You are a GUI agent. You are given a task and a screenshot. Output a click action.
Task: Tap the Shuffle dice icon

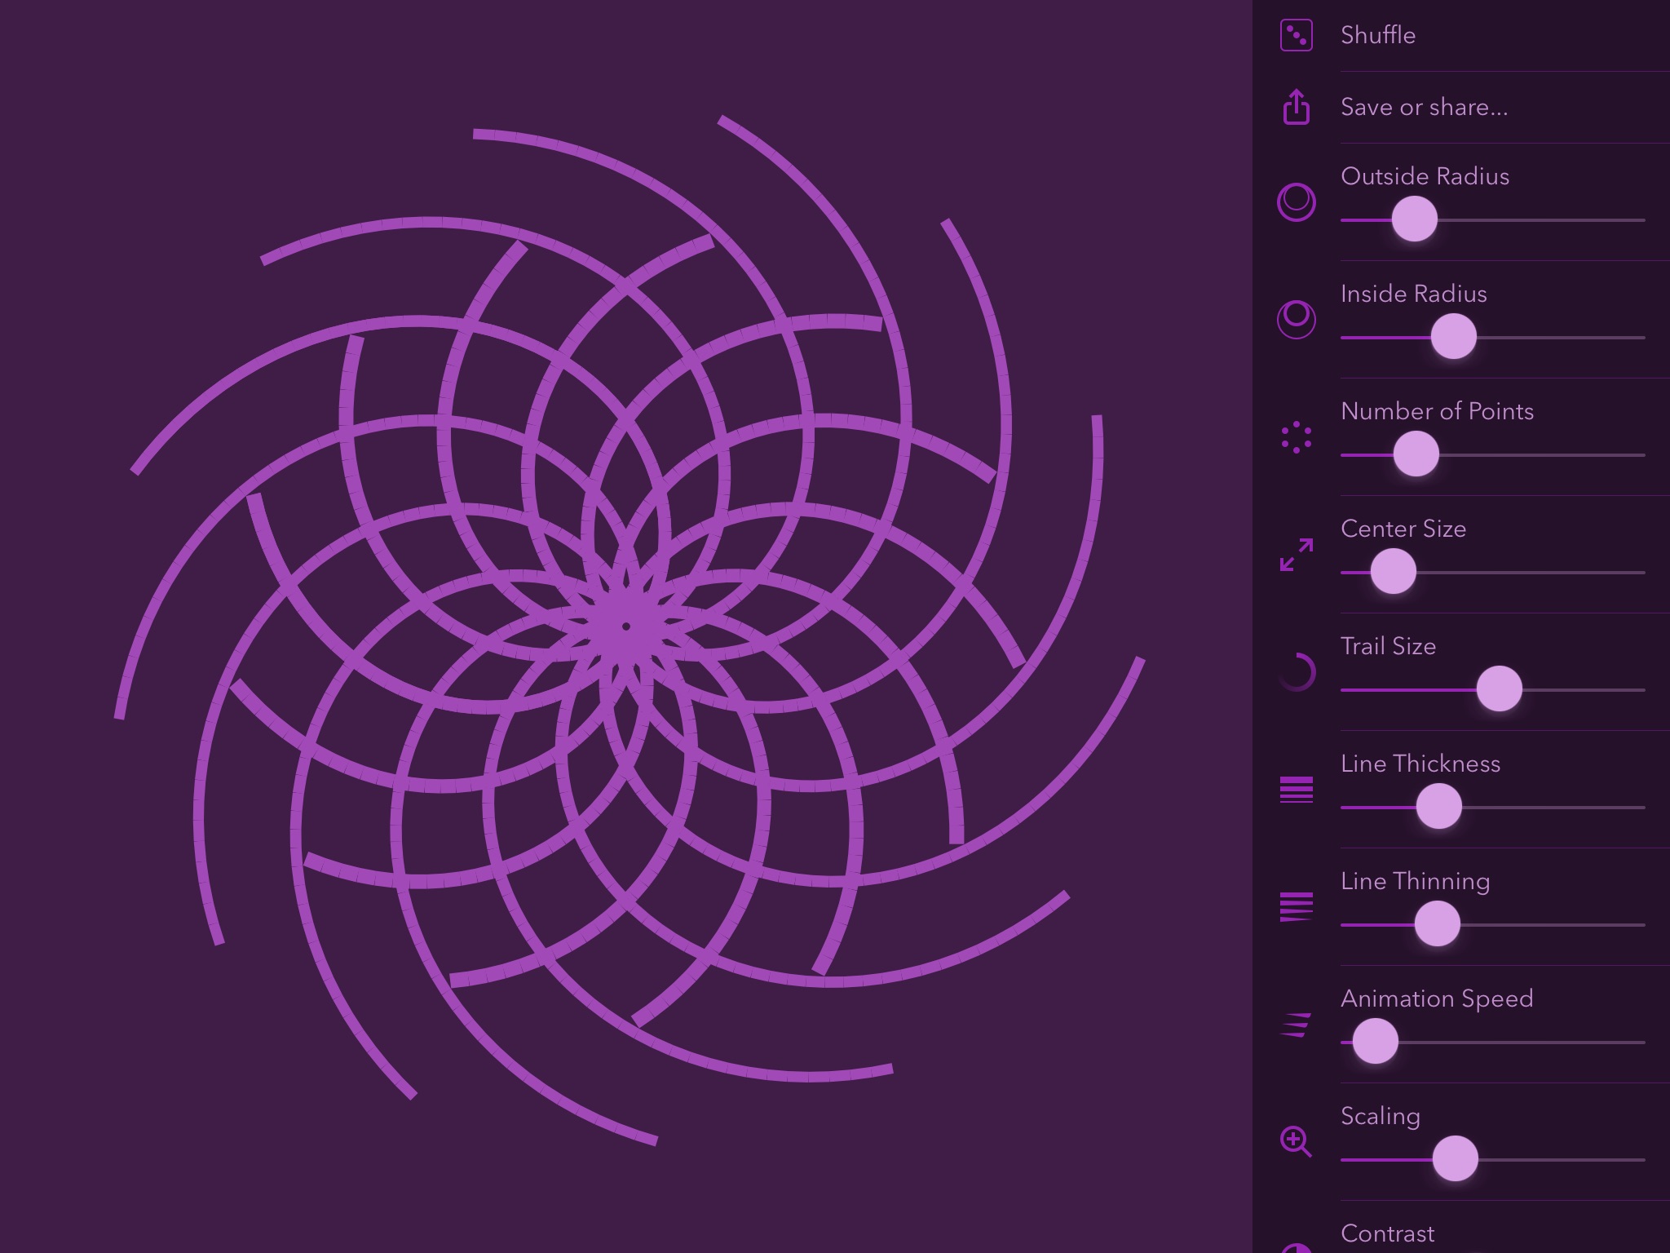1296,35
